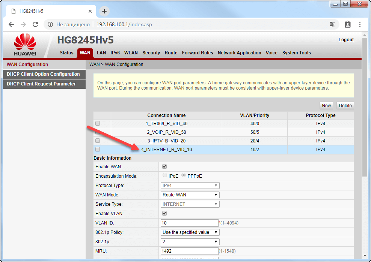This screenshot has height=262, width=371.
Task: Open the browser profile icon
Action: 347,24
